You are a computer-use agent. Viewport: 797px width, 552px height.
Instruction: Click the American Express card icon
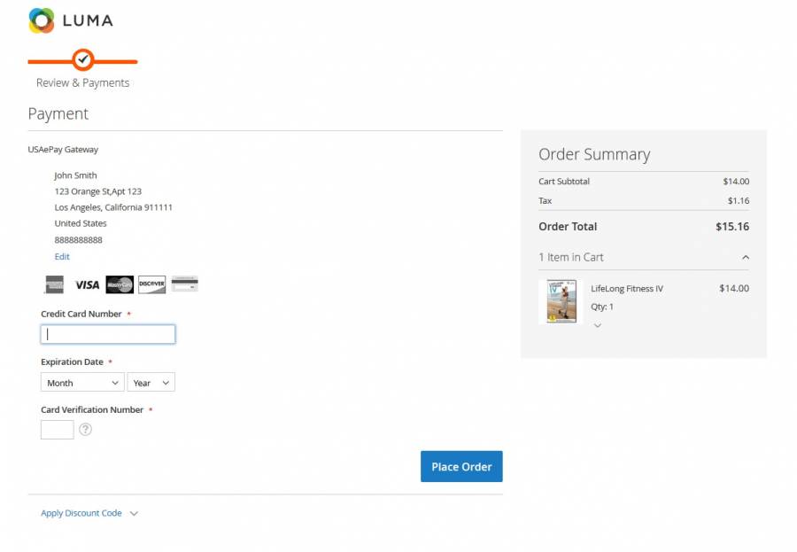coord(54,284)
